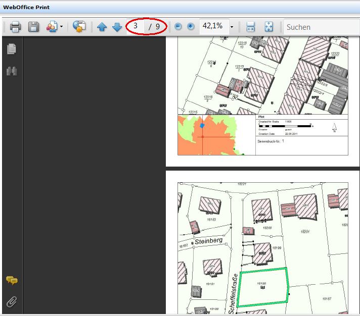This screenshot has height=316, width=360.
Task: Show the comments panel
Action: point(12,281)
